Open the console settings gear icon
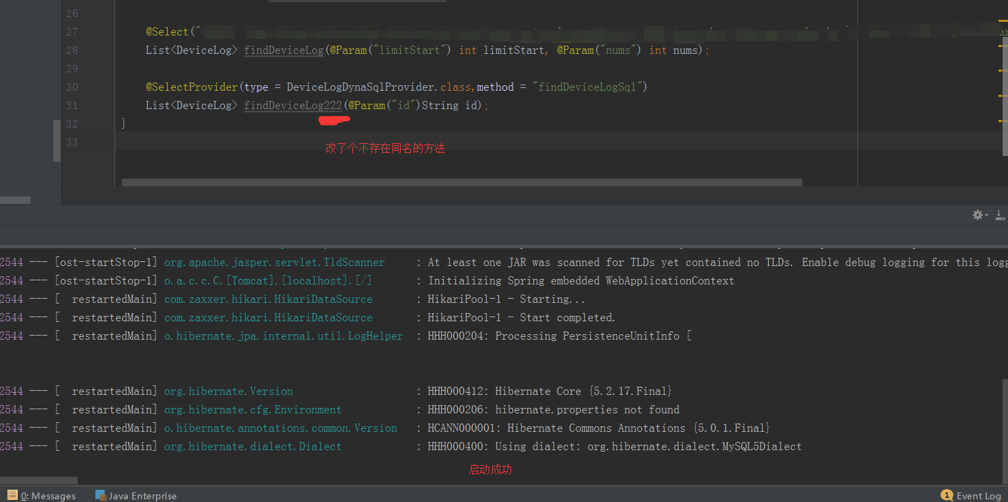1008x502 pixels. pyautogui.click(x=978, y=214)
